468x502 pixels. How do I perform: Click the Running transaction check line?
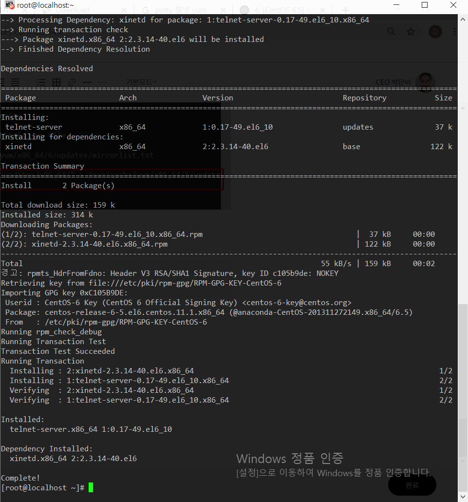coord(64,29)
